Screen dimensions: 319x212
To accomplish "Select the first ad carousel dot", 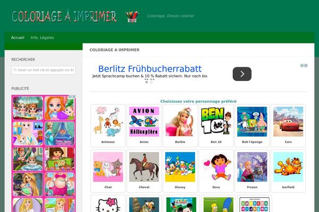I will tap(147, 82).
